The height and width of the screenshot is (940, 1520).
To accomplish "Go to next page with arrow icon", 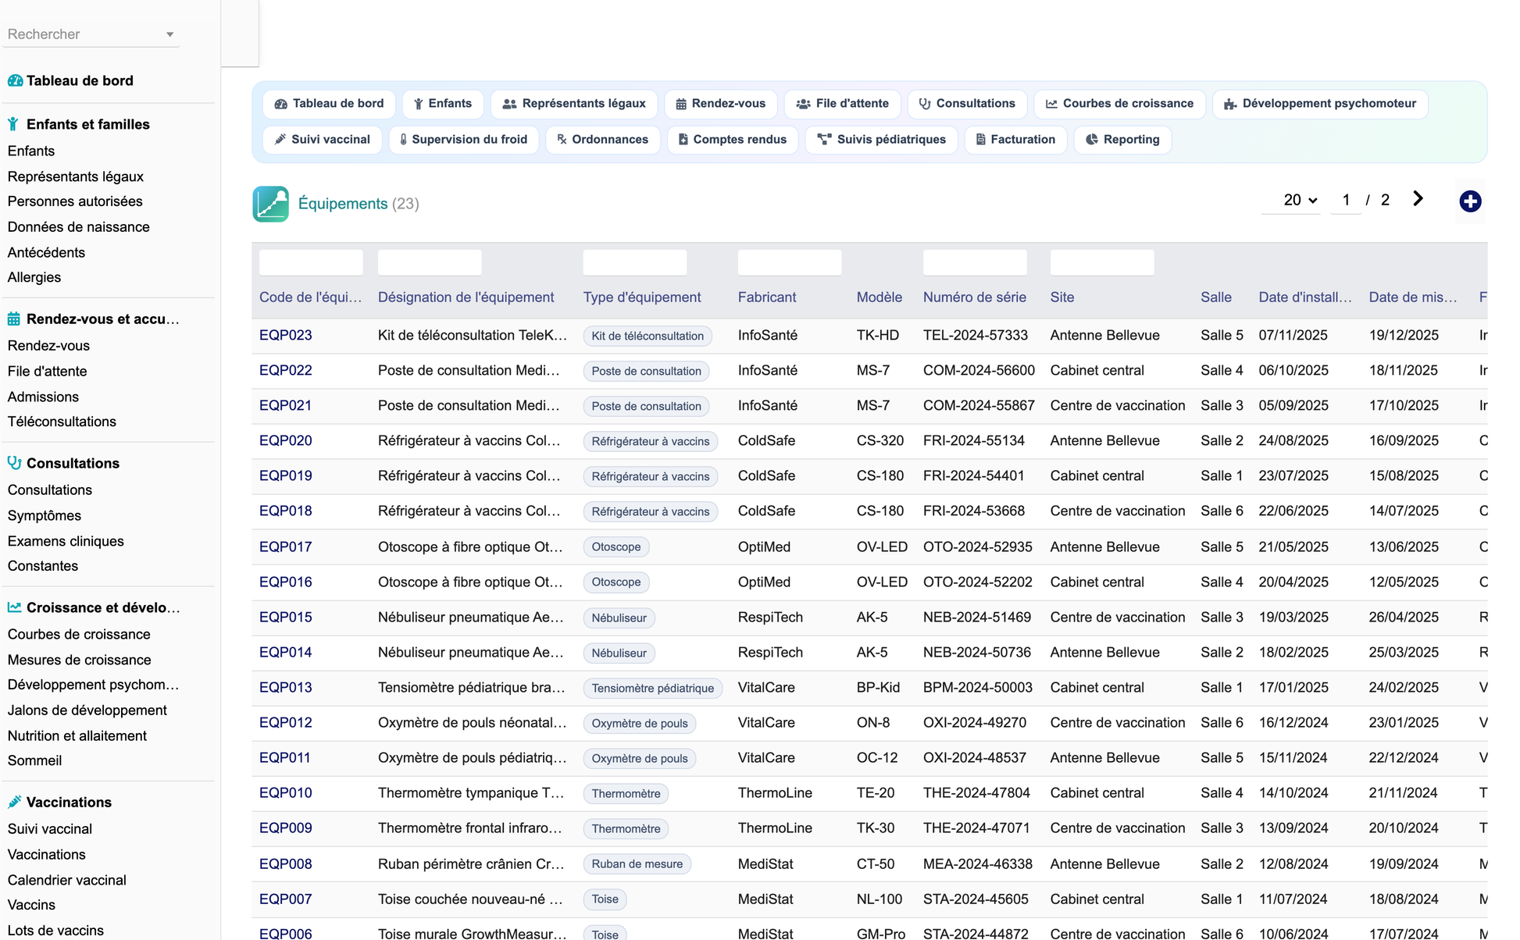I will pyautogui.click(x=1418, y=199).
